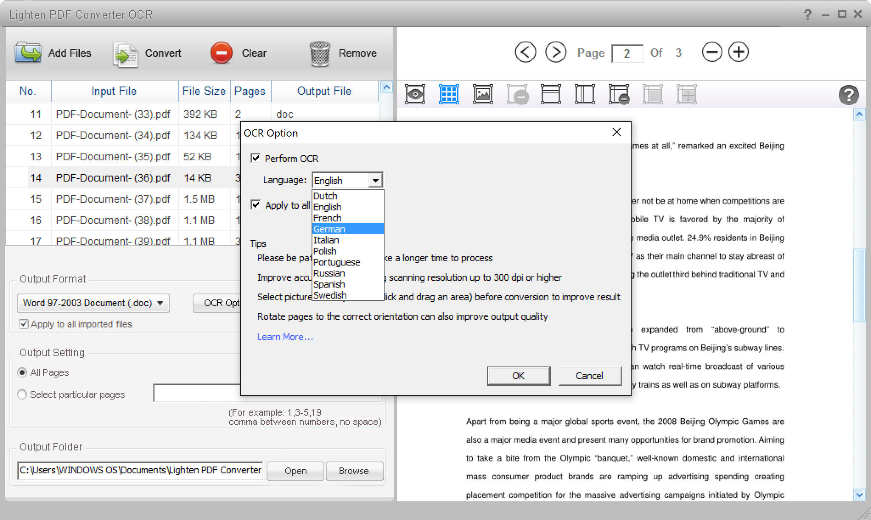Click Cancel in the OCR Option dialog
The height and width of the screenshot is (520, 871).
(x=590, y=376)
